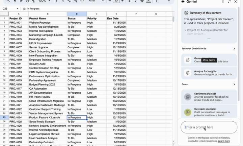Image resolution: width=243 pixels, height=146 pixels.
Task: Open the Name box dropdown arrow
Action: (18, 8)
